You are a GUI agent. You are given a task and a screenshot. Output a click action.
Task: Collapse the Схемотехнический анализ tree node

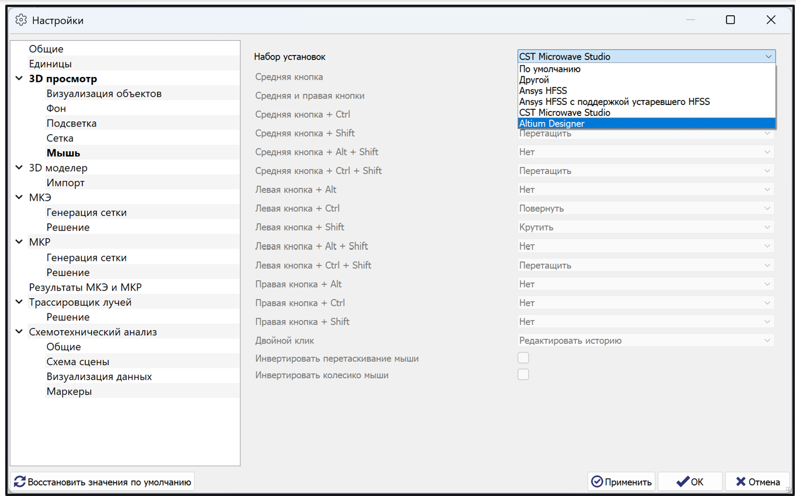click(x=19, y=332)
